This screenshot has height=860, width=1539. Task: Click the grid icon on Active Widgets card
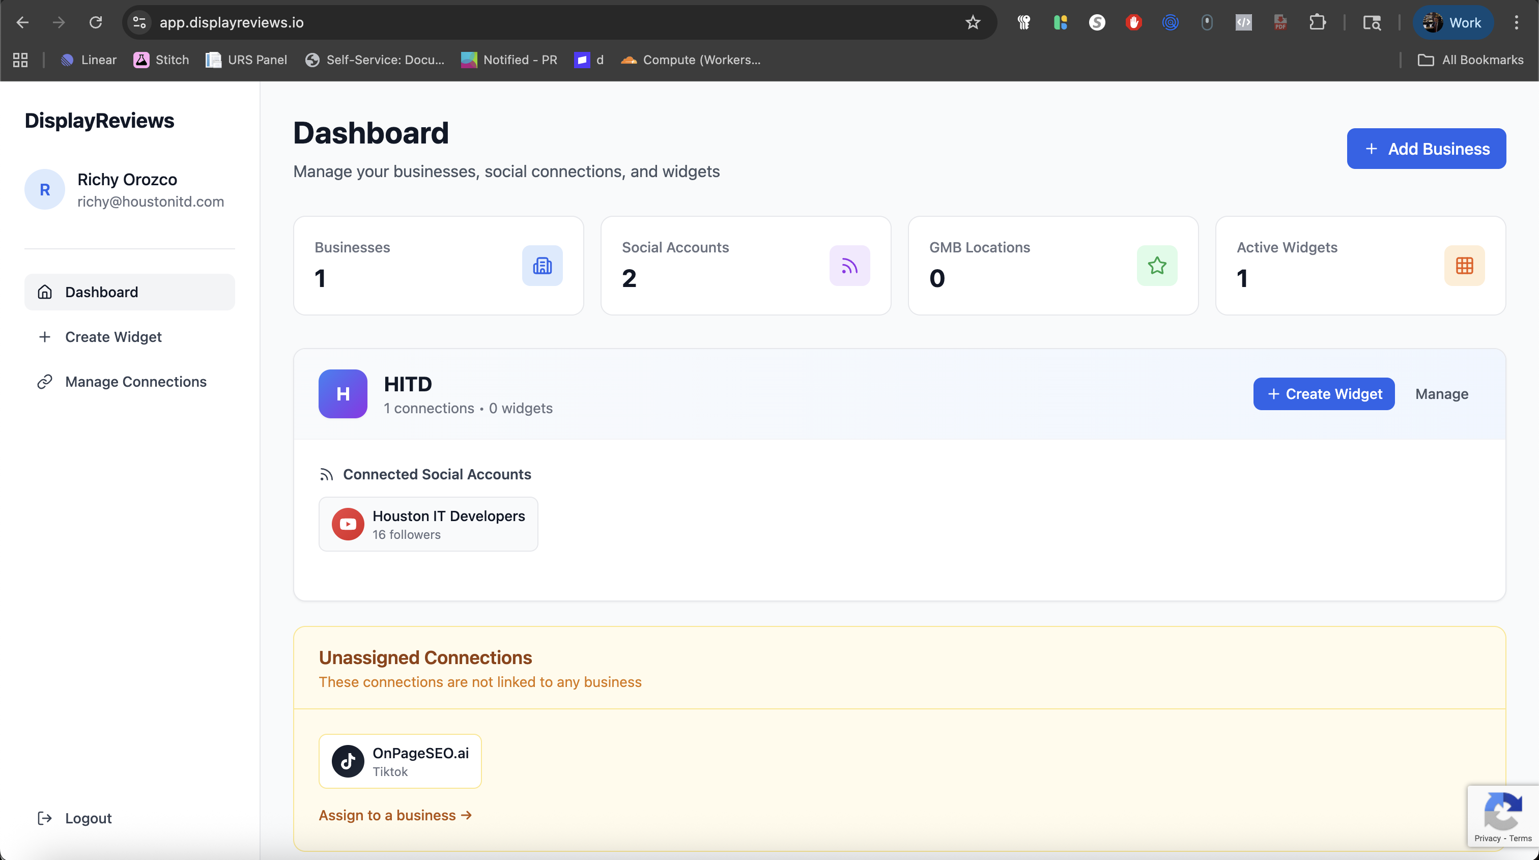(x=1464, y=265)
